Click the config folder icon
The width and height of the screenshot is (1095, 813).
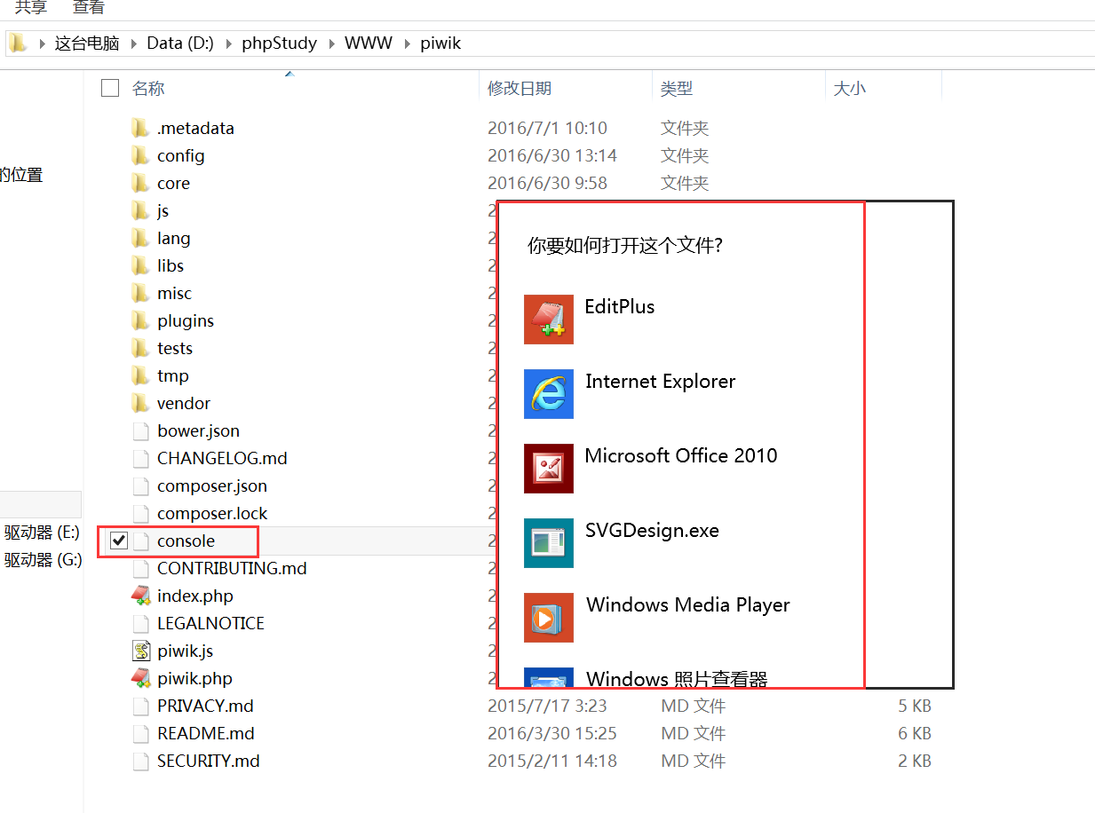coord(139,155)
